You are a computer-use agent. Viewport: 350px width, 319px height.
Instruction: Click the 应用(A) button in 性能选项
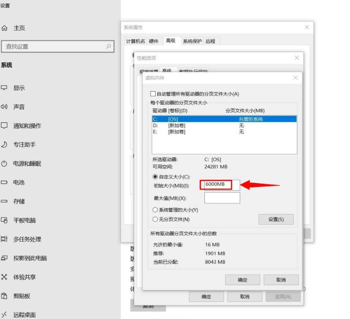tap(283, 297)
